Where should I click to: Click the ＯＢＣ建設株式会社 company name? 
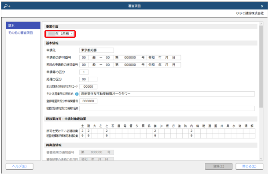(x=250, y=13)
